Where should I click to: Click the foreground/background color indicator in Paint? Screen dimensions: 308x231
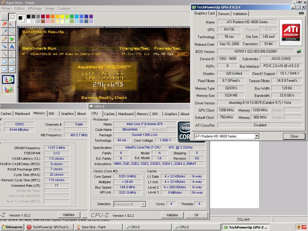click(x=21, y=19)
